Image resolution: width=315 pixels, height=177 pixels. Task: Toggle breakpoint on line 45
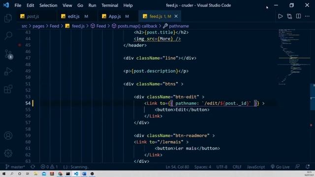20,45
